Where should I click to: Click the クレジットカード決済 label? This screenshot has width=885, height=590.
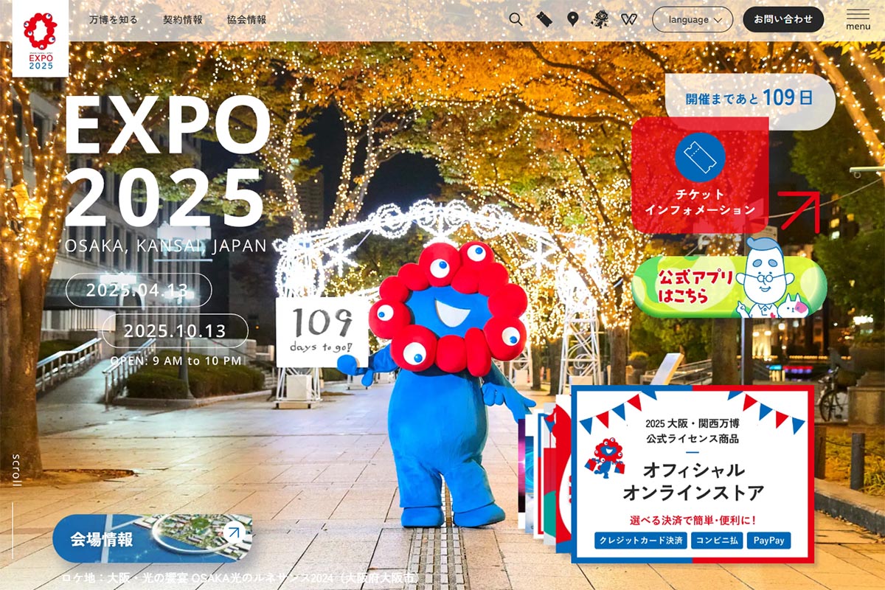point(640,541)
